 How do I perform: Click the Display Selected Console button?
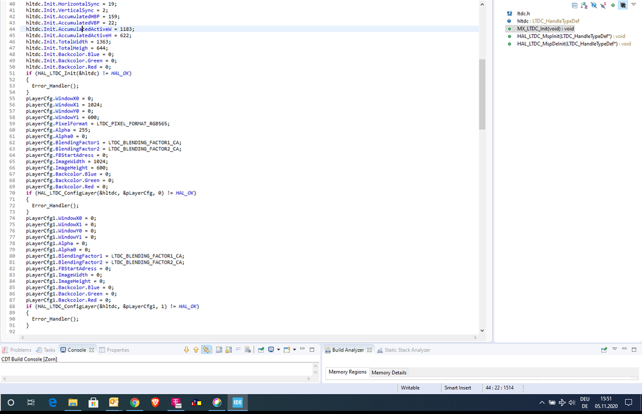pos(271,350)
